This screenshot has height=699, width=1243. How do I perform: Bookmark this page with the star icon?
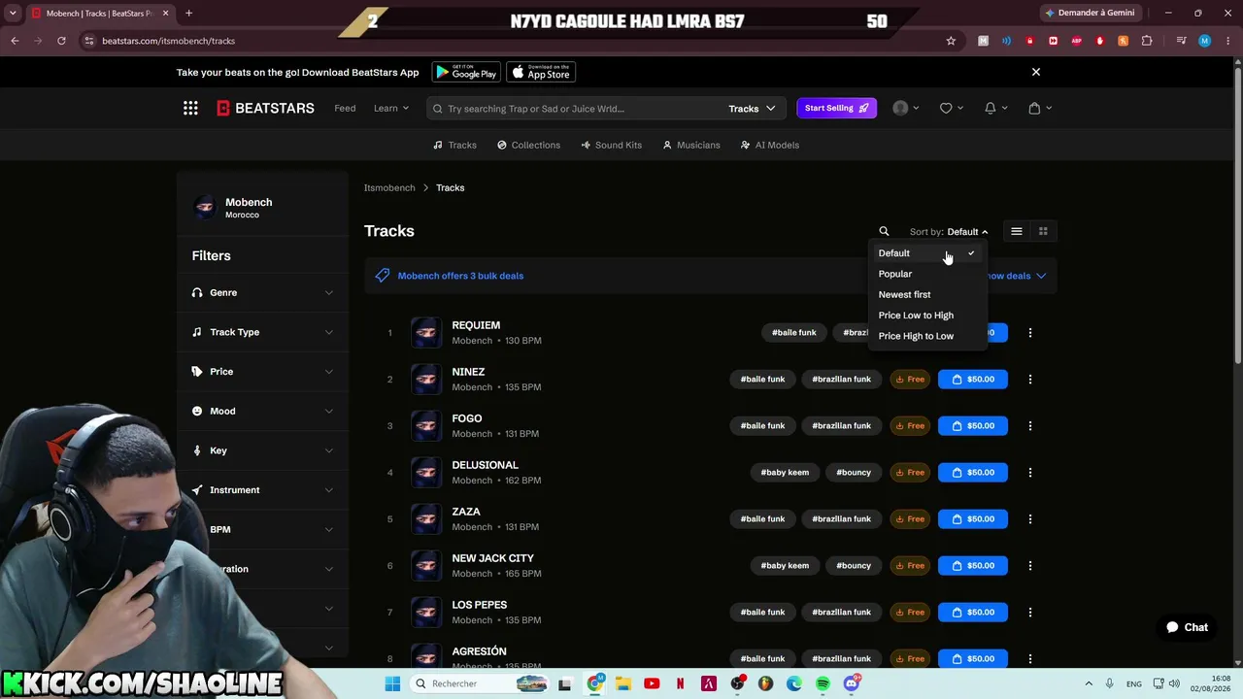951,41
